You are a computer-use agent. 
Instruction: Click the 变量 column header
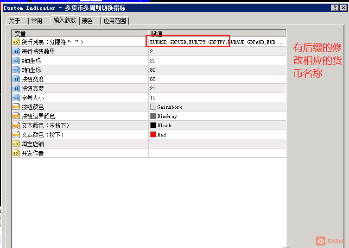point(80,33)
